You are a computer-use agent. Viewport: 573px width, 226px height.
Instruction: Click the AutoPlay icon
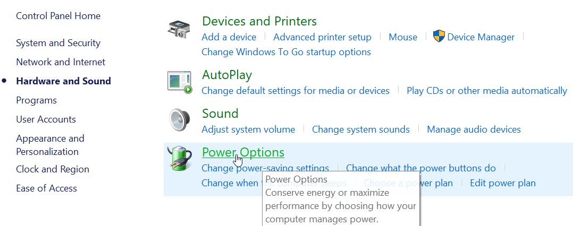click(x=180, y=82)
